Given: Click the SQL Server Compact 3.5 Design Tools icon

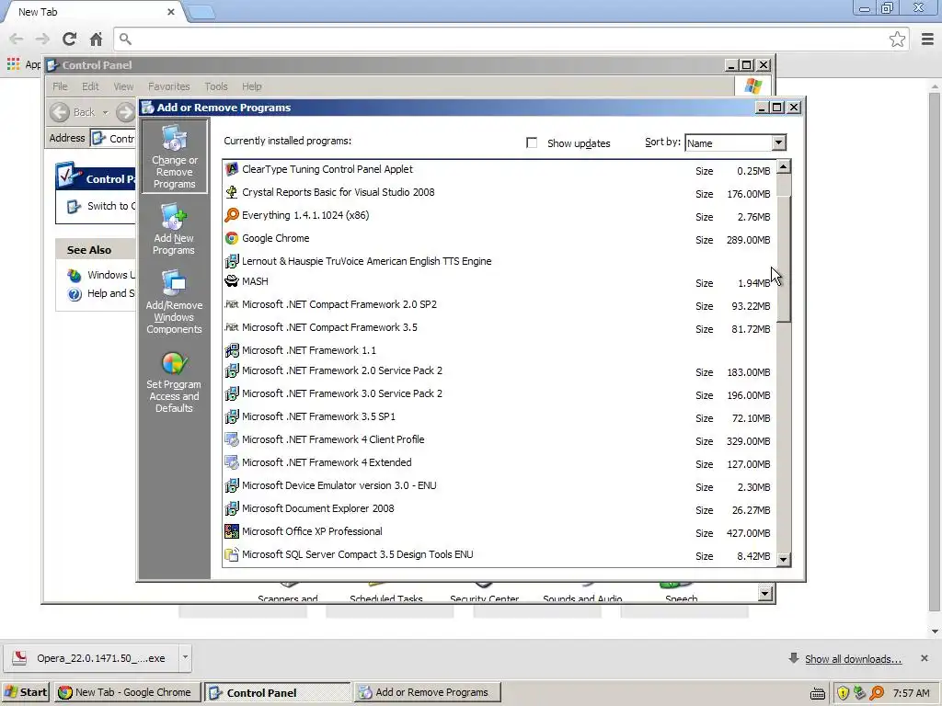Looking at the screenshot, I should [x=231, y=554].
